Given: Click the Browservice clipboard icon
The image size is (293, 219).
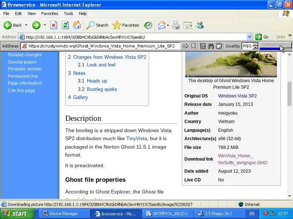Looking at the screenshot, I should [219, 46].
